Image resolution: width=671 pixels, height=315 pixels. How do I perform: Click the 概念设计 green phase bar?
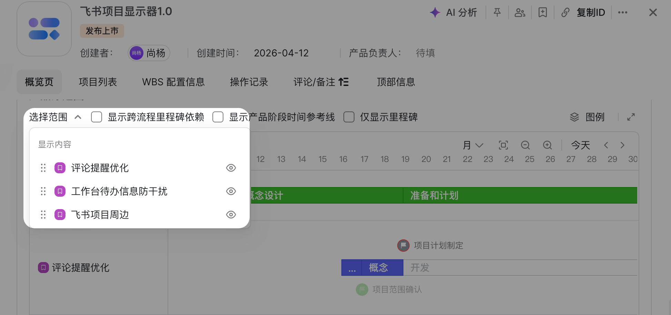pos(326,195)
